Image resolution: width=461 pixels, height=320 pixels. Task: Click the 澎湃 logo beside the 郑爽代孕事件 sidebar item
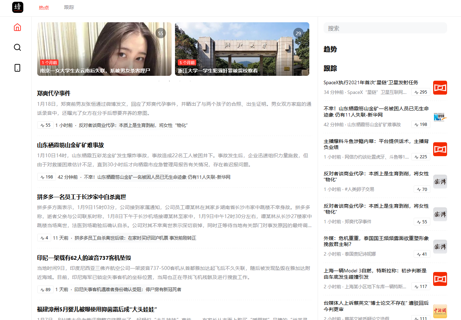(440, 214)
